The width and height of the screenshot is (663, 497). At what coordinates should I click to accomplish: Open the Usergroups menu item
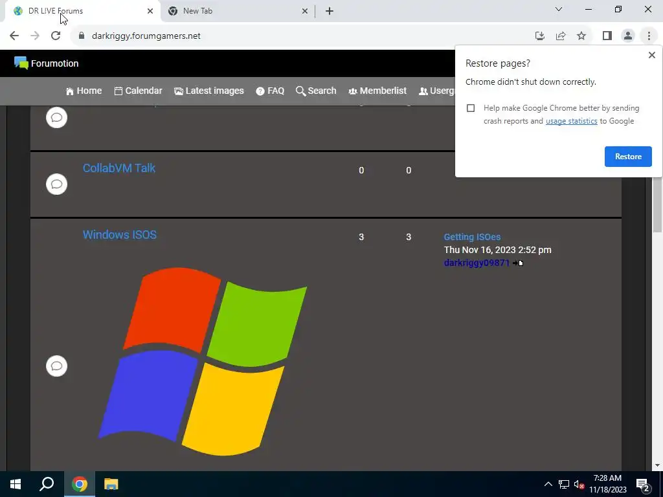tap(436, 91)
